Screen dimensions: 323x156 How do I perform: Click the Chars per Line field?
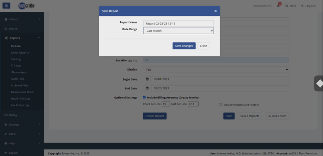166,104
